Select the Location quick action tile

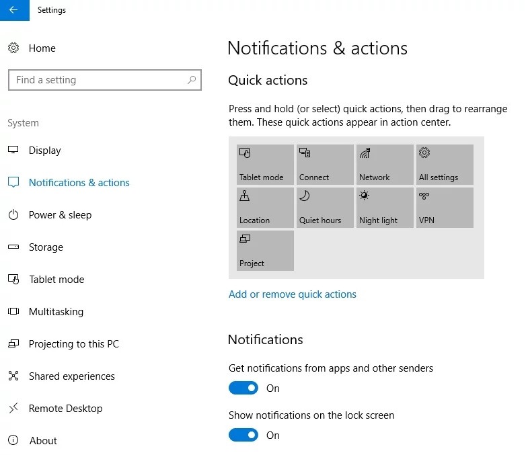(x=265, y=208)
